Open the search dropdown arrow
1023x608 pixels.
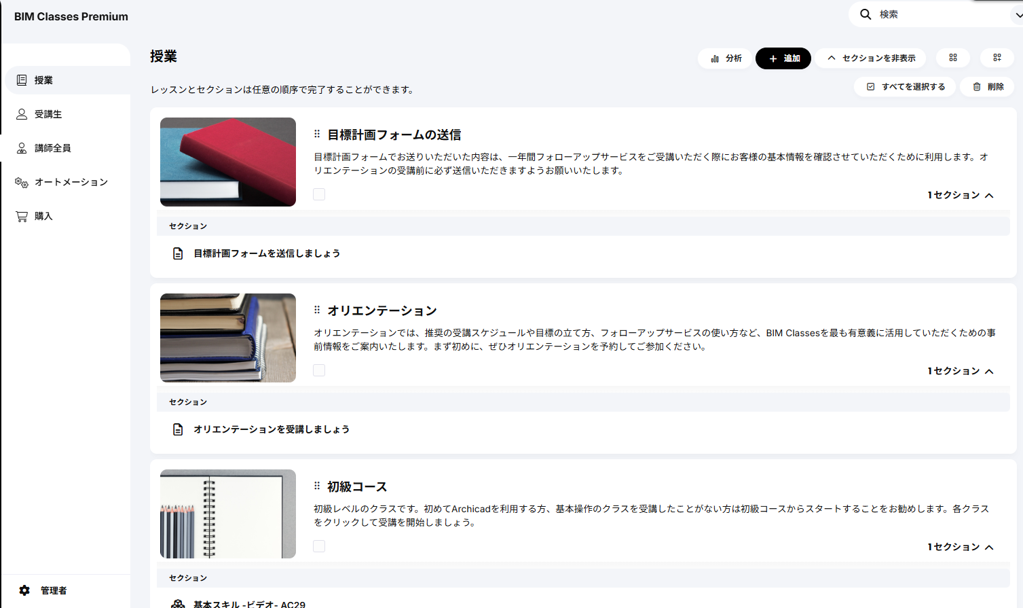tap(1018, 15)
